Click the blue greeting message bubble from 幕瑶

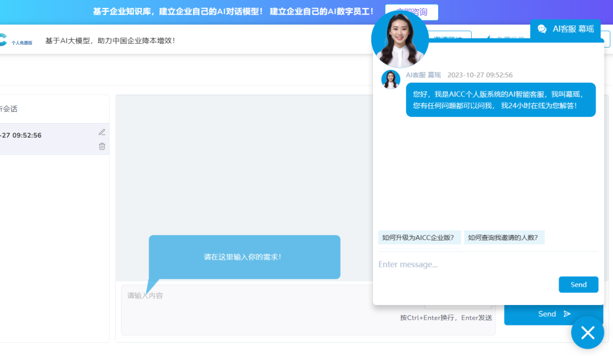tap(500, 100)
